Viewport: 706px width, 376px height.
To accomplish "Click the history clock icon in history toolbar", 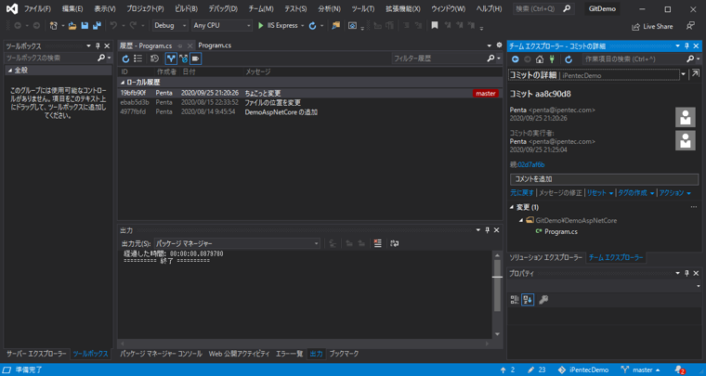I will tap(154, 58).
